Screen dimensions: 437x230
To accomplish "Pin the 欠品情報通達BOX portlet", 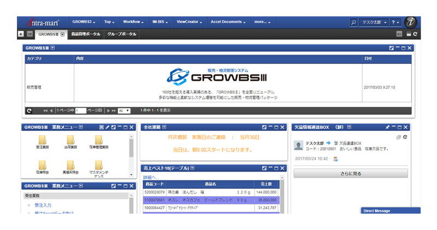I will [x=387, y=127].
